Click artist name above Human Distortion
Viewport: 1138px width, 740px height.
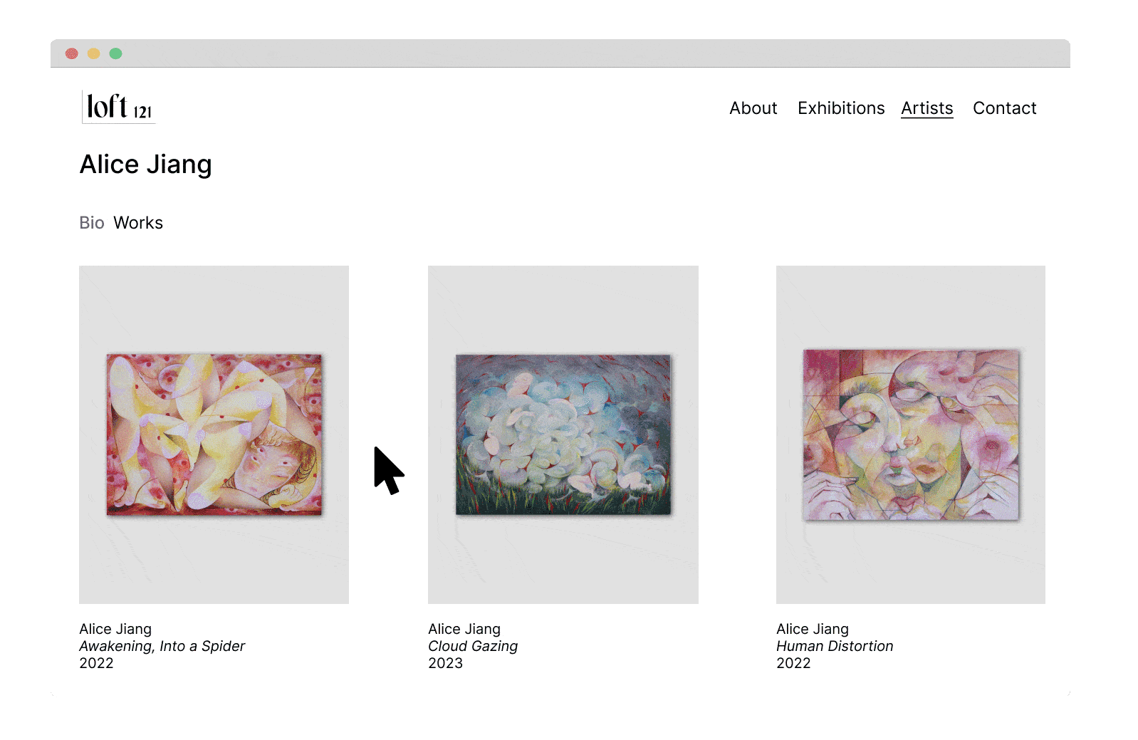(813, 629)
